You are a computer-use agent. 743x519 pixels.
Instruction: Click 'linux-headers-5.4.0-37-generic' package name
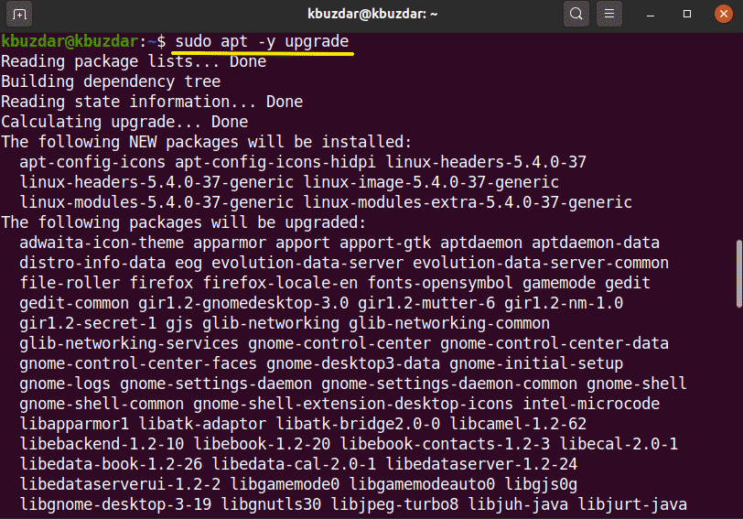[156, 182]
